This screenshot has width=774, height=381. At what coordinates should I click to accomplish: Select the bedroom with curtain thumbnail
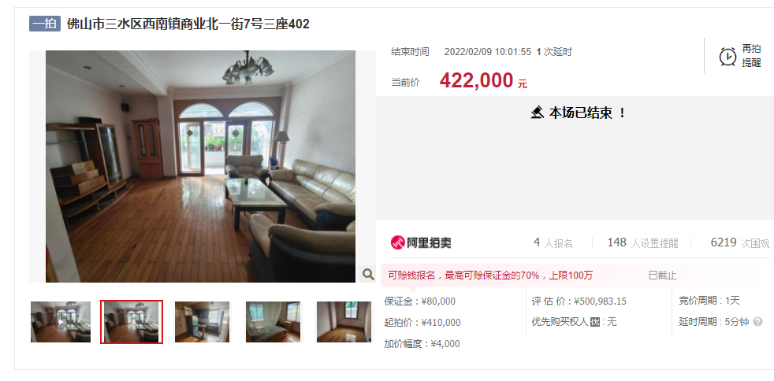(273, 322)
